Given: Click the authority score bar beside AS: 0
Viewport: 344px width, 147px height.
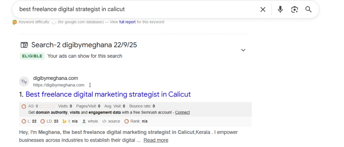Looking at the screenshot, I should 47,106.
